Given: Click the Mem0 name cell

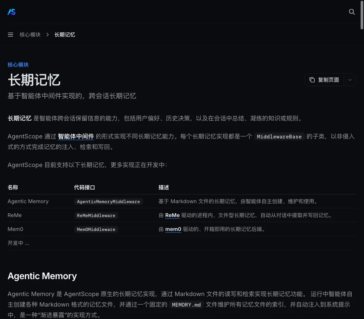Looking at the screenshot, I should pyautogui.click(x=15, y=229).
